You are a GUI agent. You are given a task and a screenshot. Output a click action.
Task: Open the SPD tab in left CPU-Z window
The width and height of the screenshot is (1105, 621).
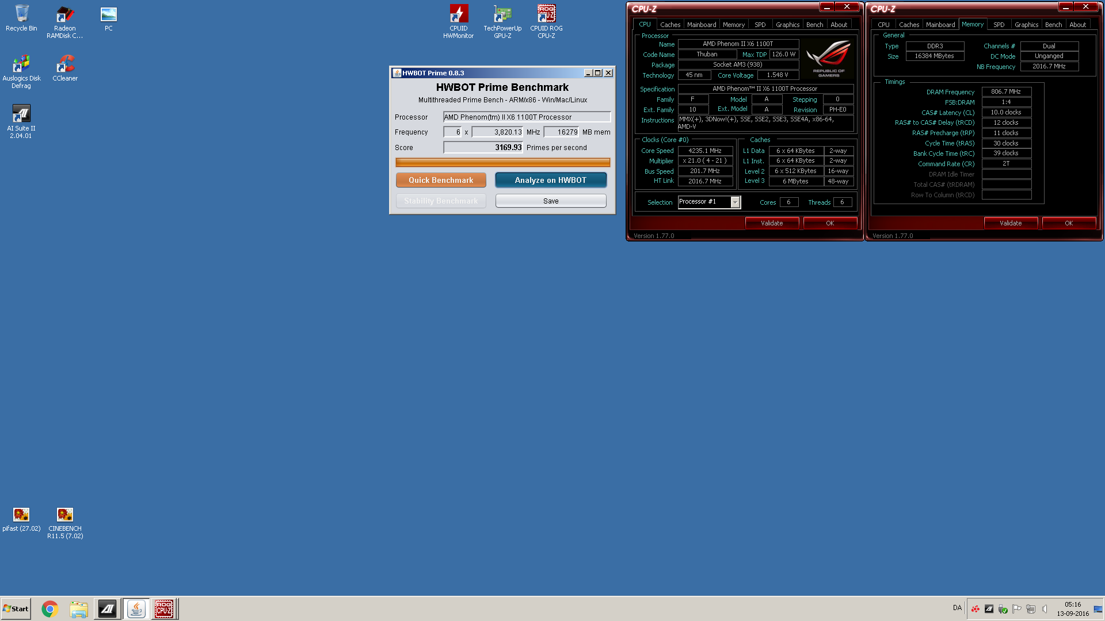760,25
